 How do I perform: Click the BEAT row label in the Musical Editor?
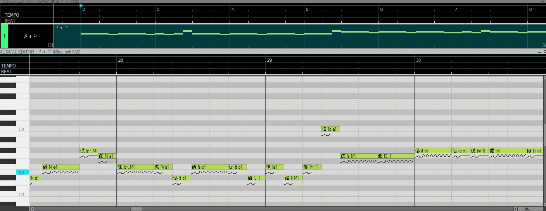click(x=7, y=72)
